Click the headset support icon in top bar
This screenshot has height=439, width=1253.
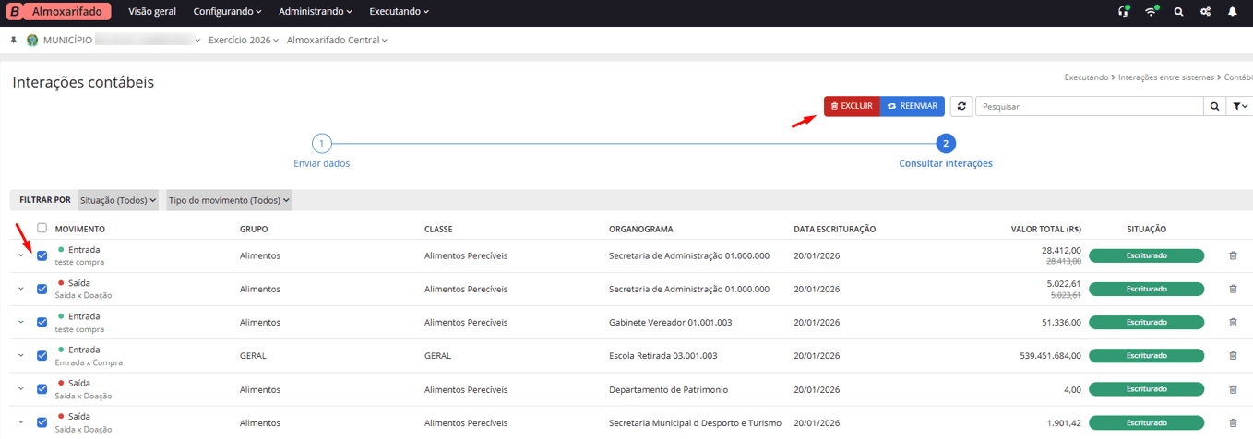1123,12
